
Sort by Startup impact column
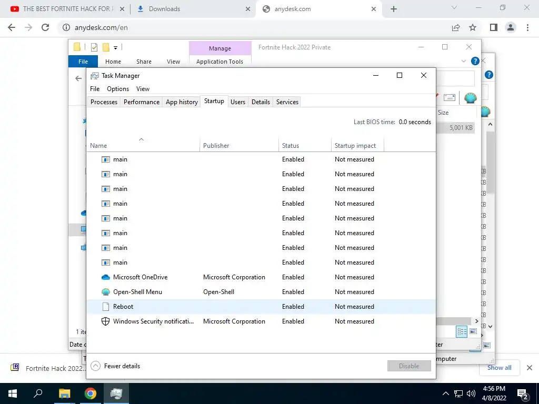(x=357, y=146)
